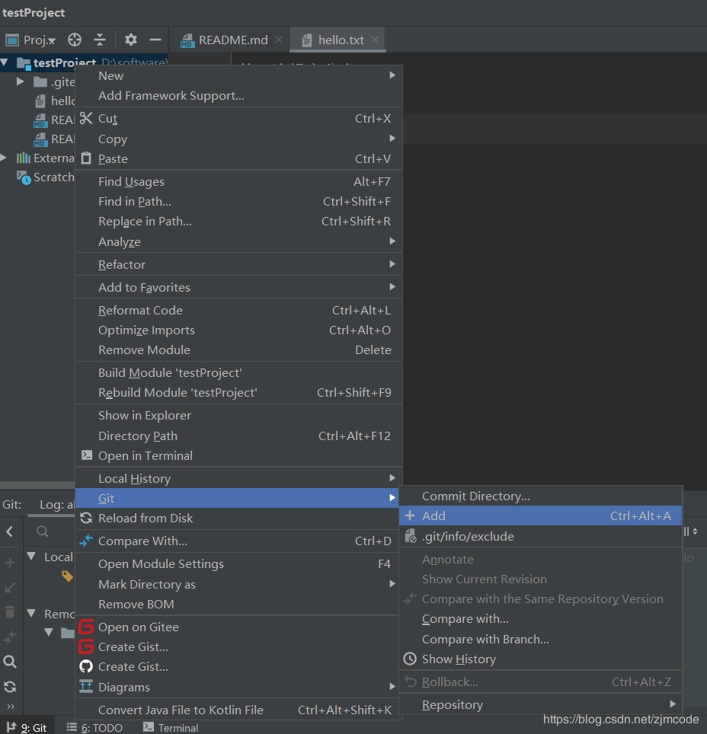Select Add in the Git submenu
The height and width of the screenshot is (734, 707).
[x=433, y=516]
